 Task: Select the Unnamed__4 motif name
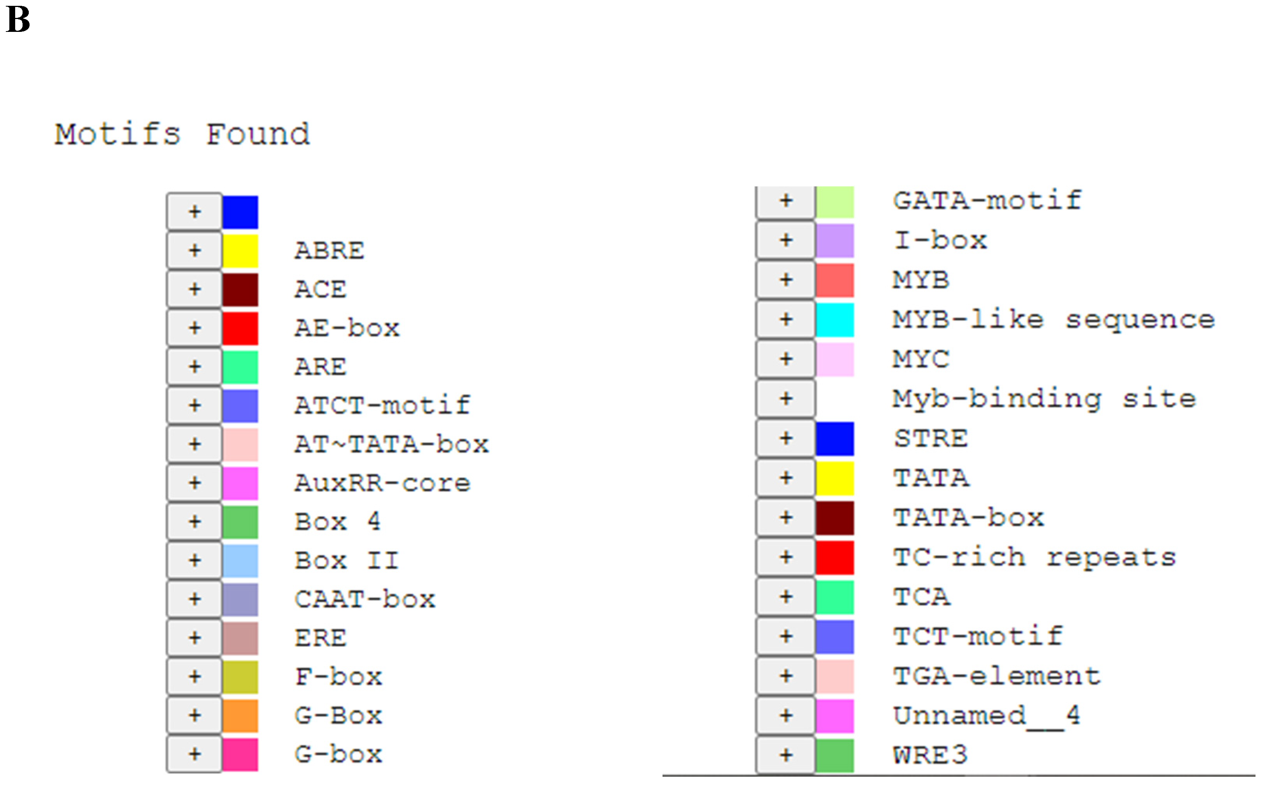click(986, 716)
